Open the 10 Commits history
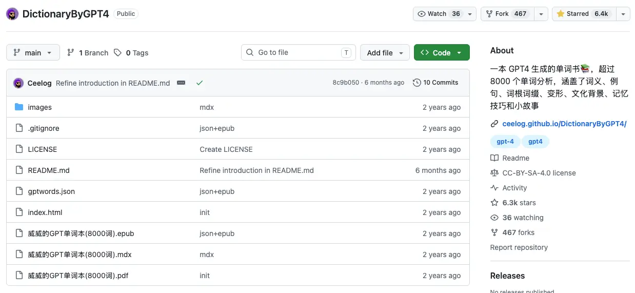This screenshot has height=293, width=635. [x=435, y=83]
